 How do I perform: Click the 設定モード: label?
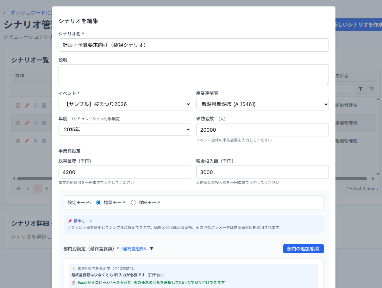coord(79,203)
